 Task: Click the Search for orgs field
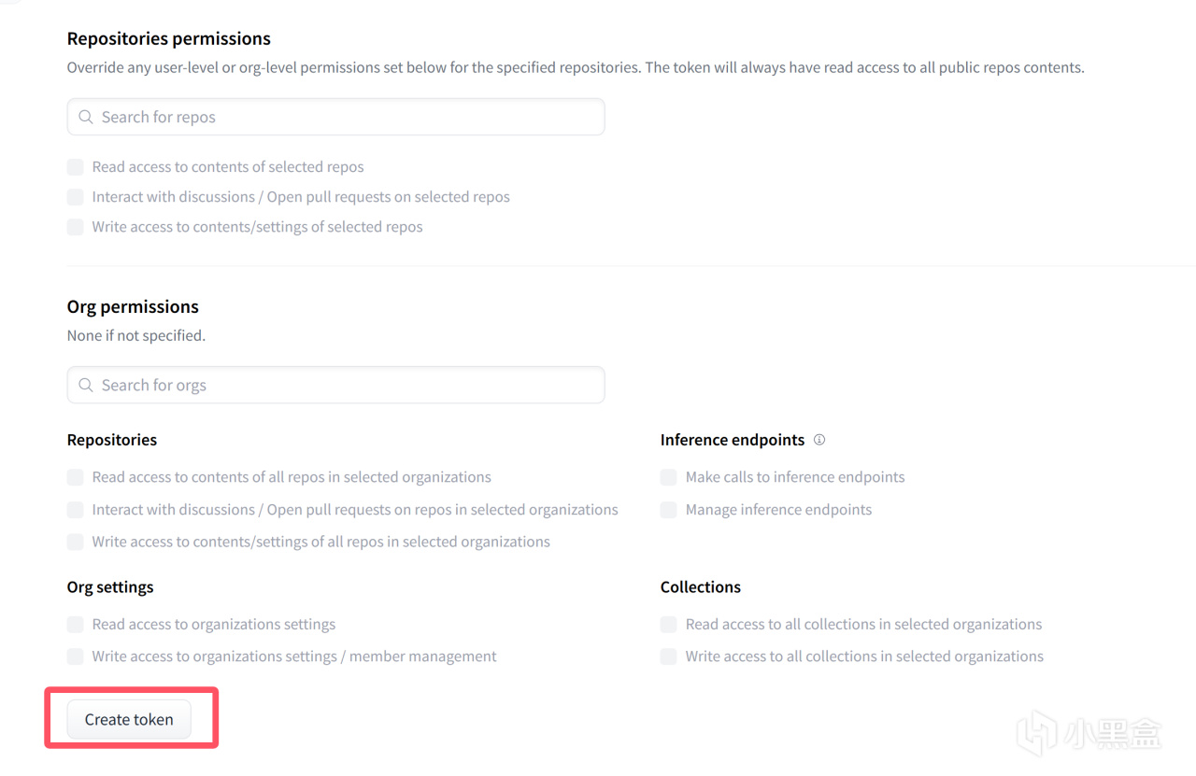click(x=346, y=386)
